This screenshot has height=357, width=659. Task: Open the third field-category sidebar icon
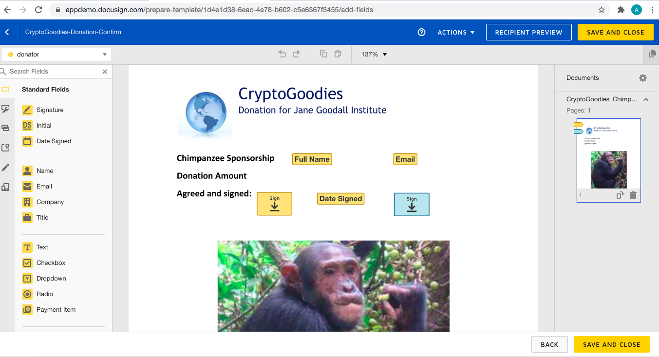(5, 128)
